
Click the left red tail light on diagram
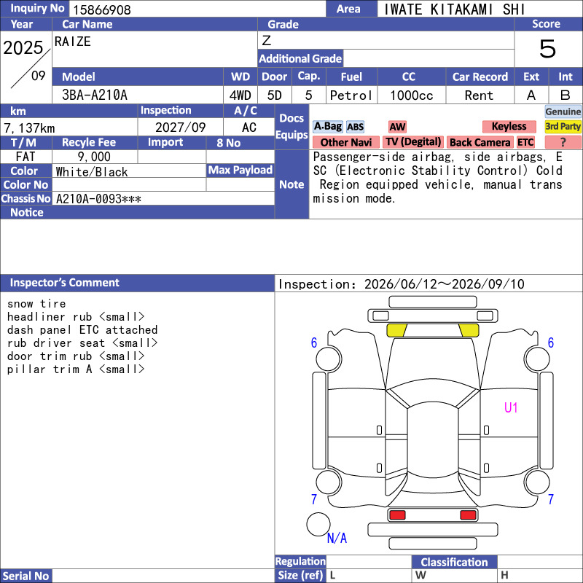coord(397,515)
